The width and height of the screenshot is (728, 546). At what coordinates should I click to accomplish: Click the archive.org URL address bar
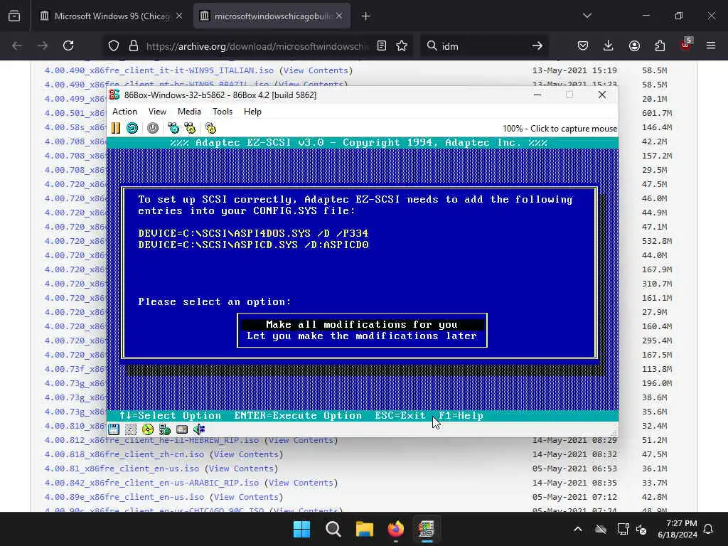coord(257,46)
